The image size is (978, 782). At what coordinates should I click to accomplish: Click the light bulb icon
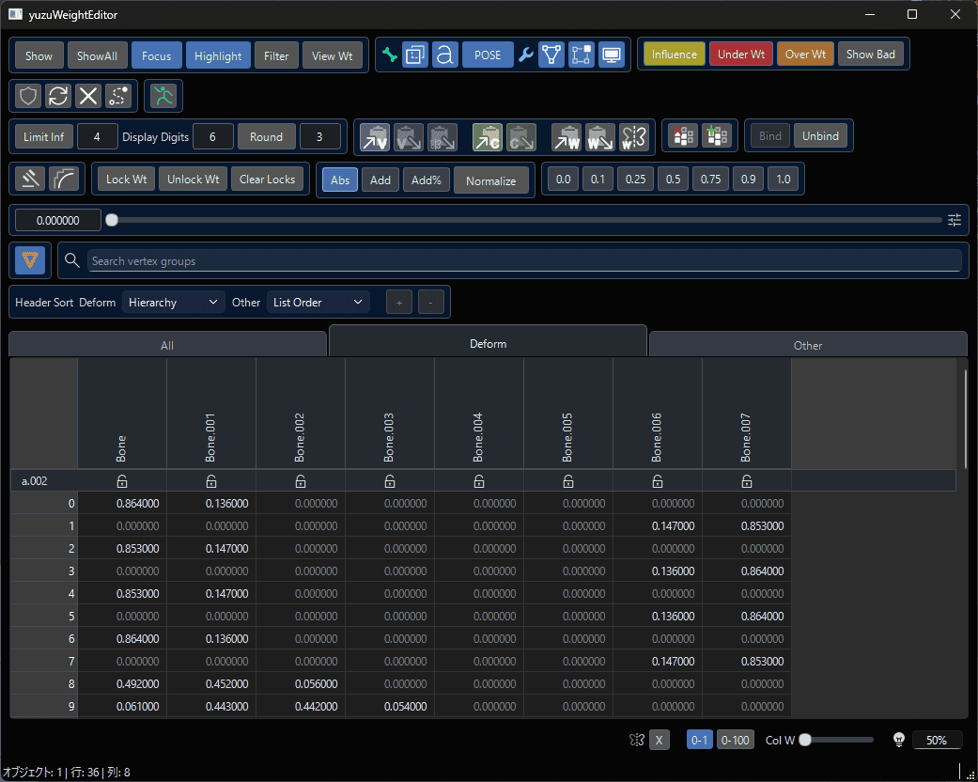[898, 740]
